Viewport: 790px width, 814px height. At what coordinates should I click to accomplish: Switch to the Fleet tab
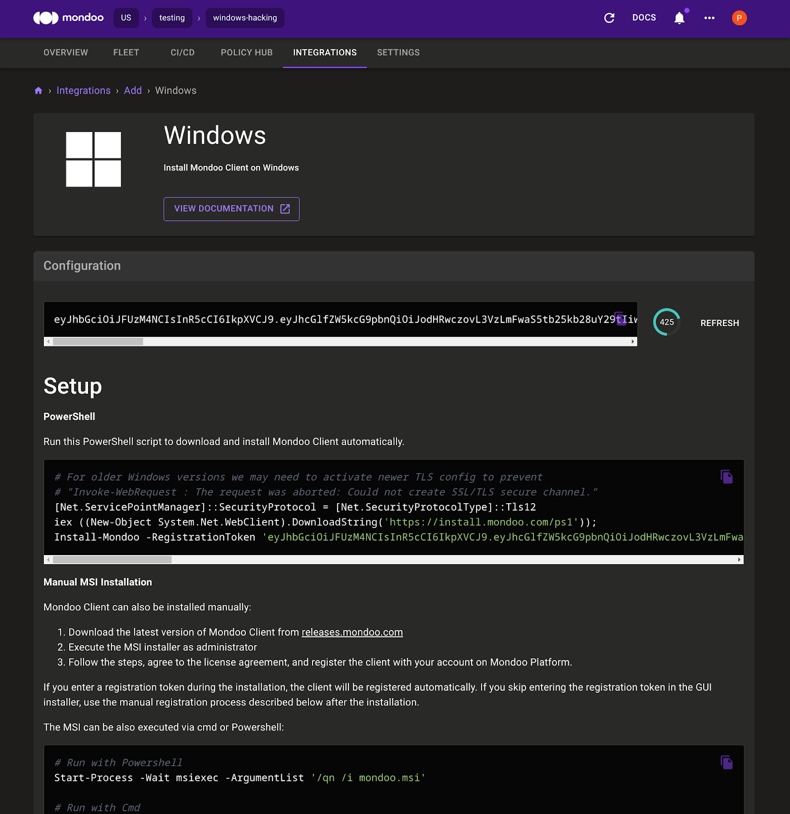[126, 52]
